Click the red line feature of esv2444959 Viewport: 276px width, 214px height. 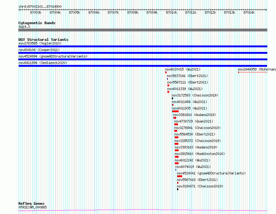[253, 72]
